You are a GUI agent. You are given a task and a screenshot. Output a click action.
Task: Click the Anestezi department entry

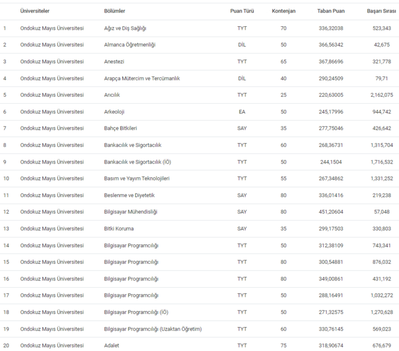(115, 62)
